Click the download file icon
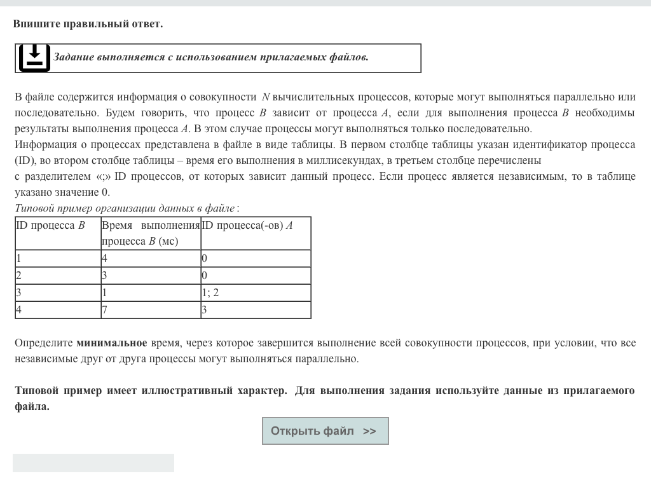Viewport: 651px width, 490px height. click(34, 58)
